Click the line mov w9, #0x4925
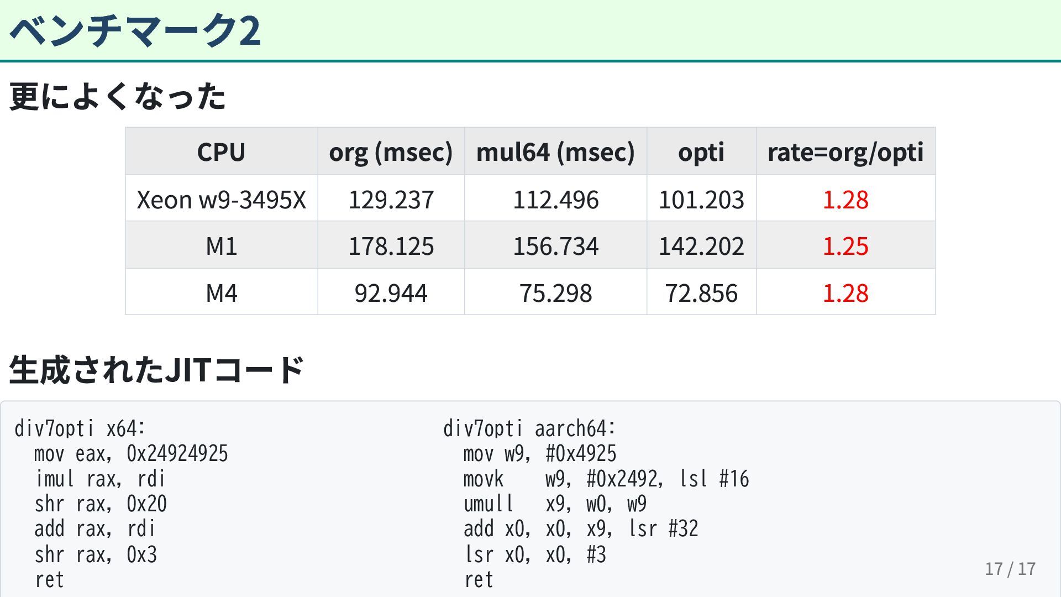Image resolution: width=1061 pixels, height=597 pixels. [x=540, y=453]
